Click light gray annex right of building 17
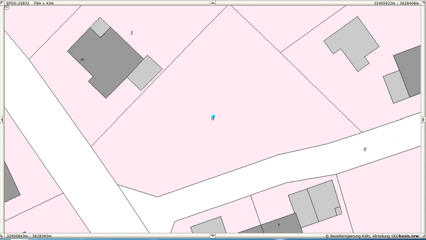Viewport: 426px width, 240px height. tap(145, 73)
